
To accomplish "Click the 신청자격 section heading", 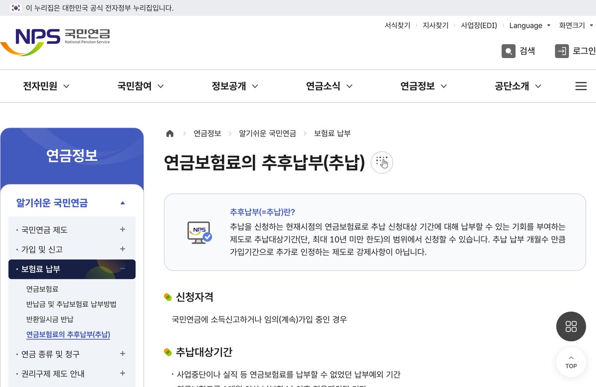I will tap(195, 297).
